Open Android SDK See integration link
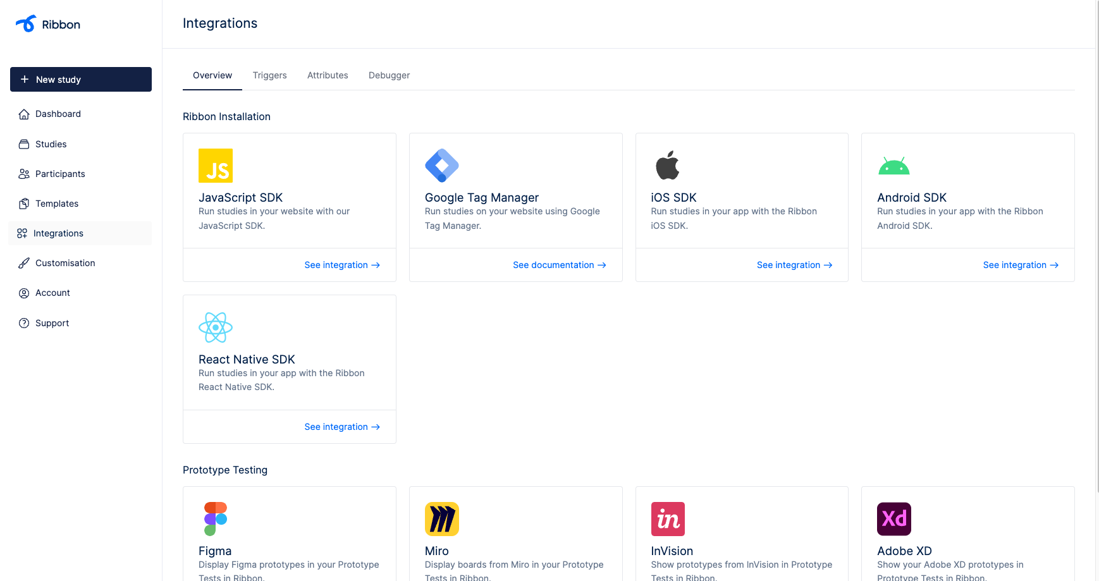Screen dimensions: 1099x581 [x=1021, y=265]
